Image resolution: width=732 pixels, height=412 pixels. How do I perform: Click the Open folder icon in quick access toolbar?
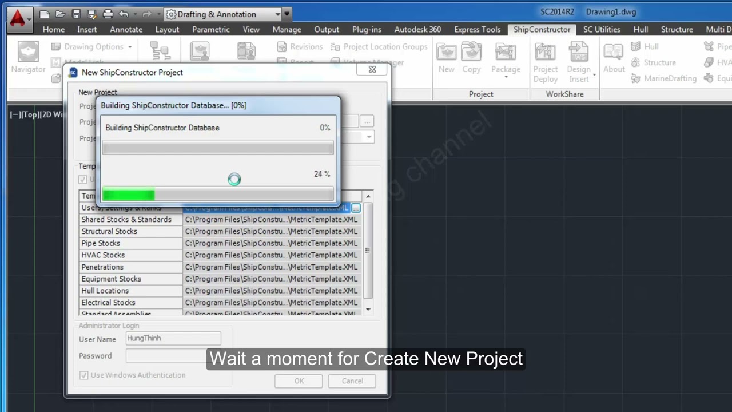click(60, 14)
